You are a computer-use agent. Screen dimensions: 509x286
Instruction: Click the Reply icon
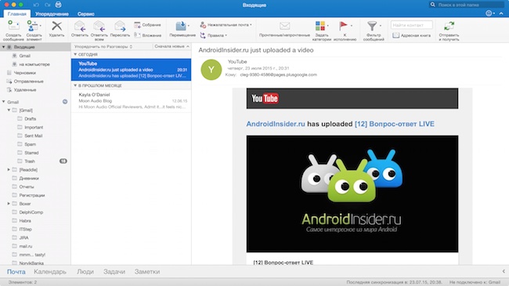pyautogui.click(x=80, y=26)
